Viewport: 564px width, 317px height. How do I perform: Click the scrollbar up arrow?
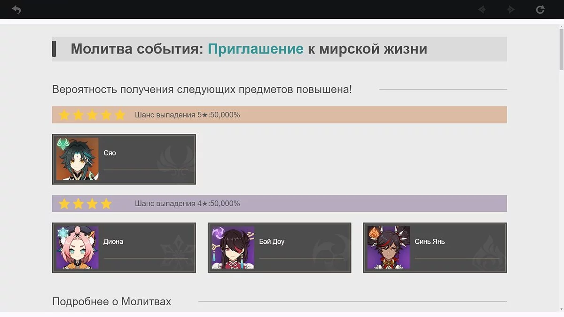click(x=561, y=27)
